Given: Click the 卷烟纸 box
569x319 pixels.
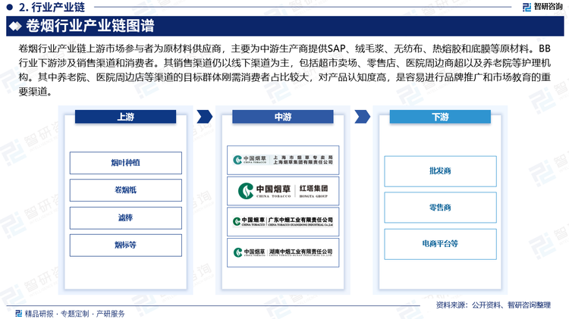Looking at the screenshot, I should (125, 190).
